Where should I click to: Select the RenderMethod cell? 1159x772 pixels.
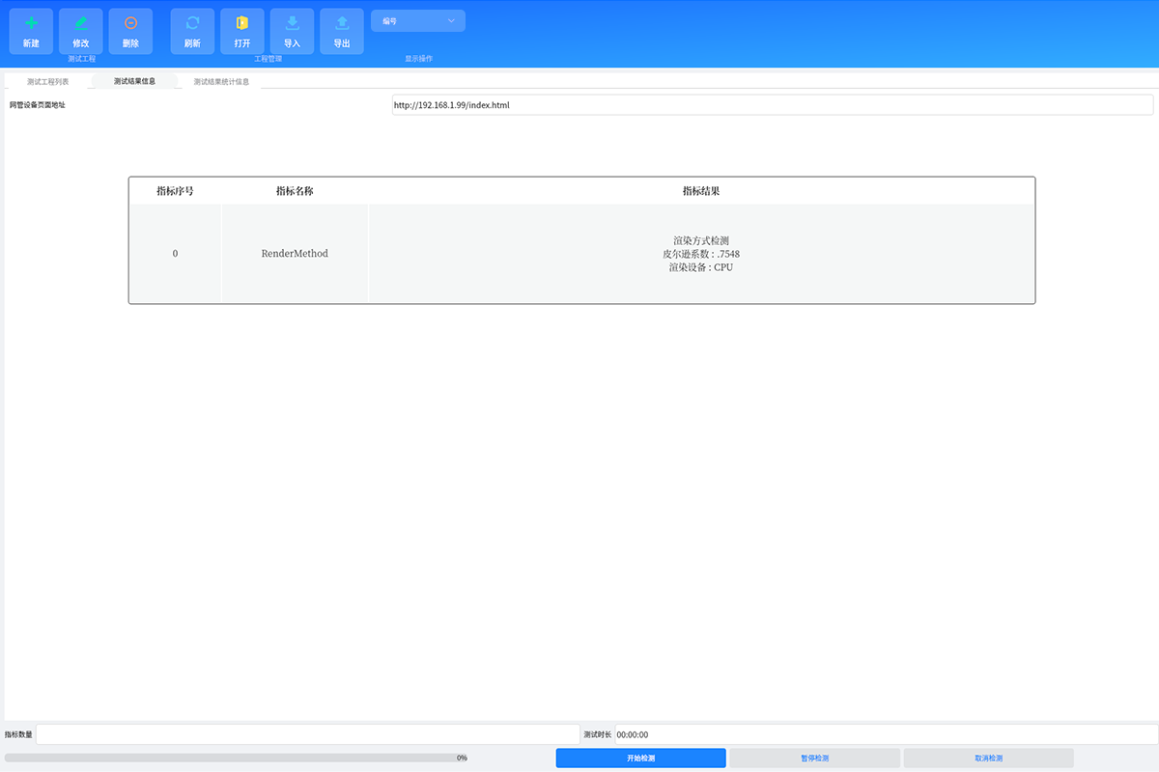pos(295,254)
